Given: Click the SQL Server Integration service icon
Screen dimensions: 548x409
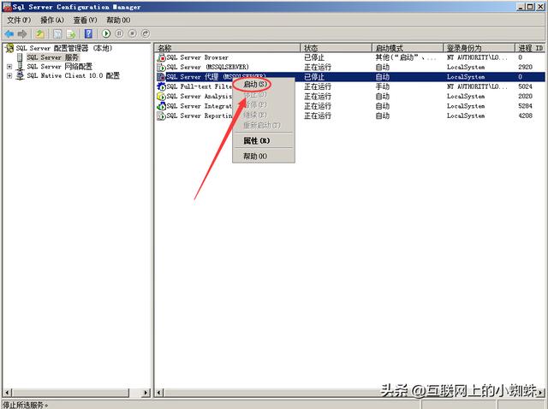Looking at the screenshot, I should [161, 106].
